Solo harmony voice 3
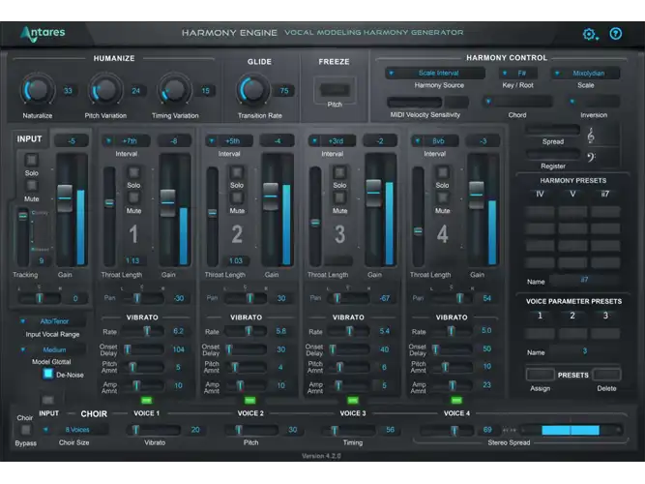The height and width of the screenshot is (484, 645). [x=339, y=171]
